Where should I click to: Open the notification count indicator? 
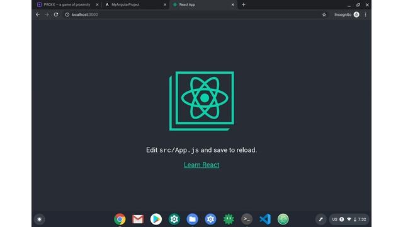(341, 219)
